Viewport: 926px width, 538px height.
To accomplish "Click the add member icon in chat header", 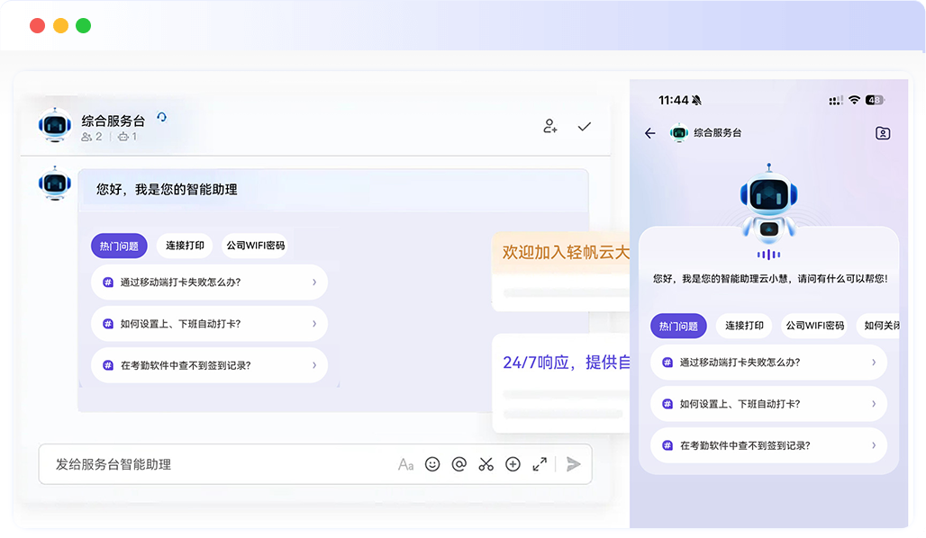I will coord(549,127).
